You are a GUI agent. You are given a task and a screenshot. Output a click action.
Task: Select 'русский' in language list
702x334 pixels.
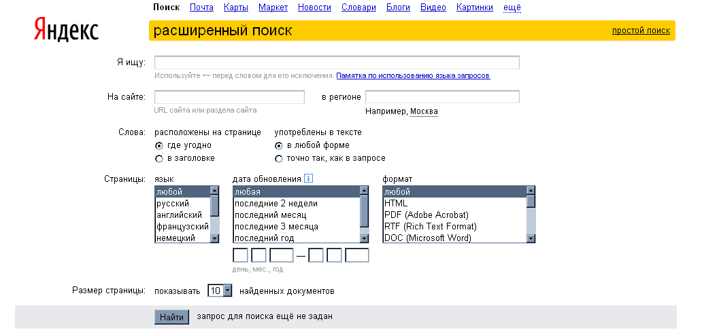[183, 204]
